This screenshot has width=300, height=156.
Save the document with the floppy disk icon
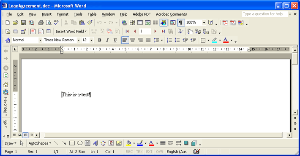point(23,23)
